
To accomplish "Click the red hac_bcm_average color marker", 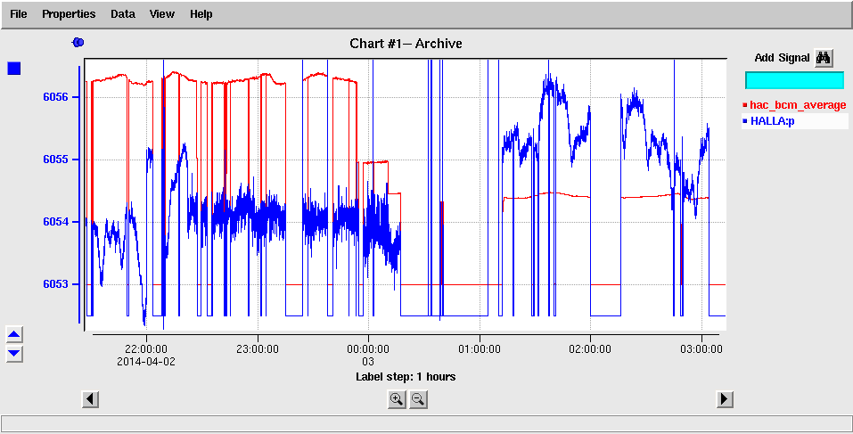I will pyautogui.click(x=745, y=105).
